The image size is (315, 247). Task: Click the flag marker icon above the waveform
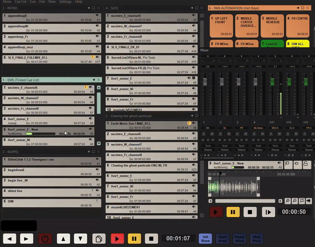[287, 163]
